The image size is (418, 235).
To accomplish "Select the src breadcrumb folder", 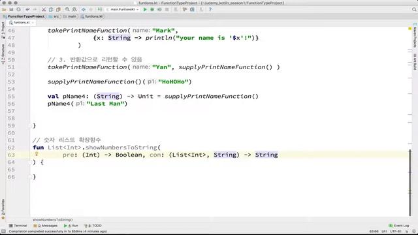I will click(54, 16).
